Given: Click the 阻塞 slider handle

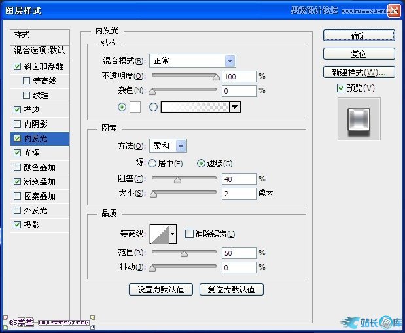Looking at the screenshot, I should [x=177, y=179].
